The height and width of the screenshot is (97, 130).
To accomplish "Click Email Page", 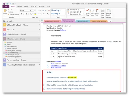I will pyautogui.click(x=103, y=12).
